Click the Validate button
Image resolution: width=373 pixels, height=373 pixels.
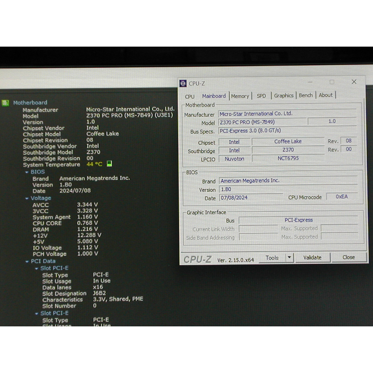(312, 258)
